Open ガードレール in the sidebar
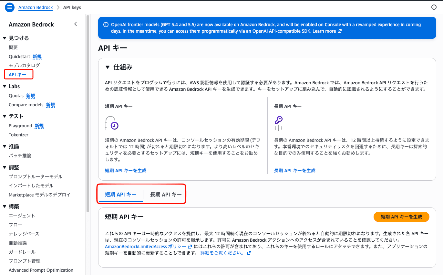The image size is (443, 275). (x=22, y=252)
